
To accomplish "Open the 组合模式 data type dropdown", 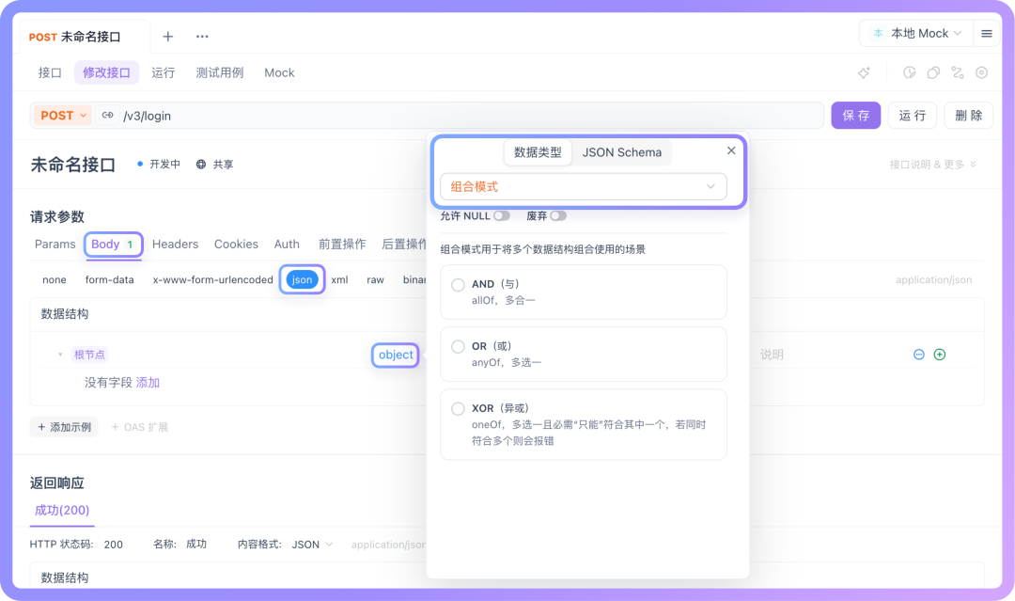I will click(584, 186).
